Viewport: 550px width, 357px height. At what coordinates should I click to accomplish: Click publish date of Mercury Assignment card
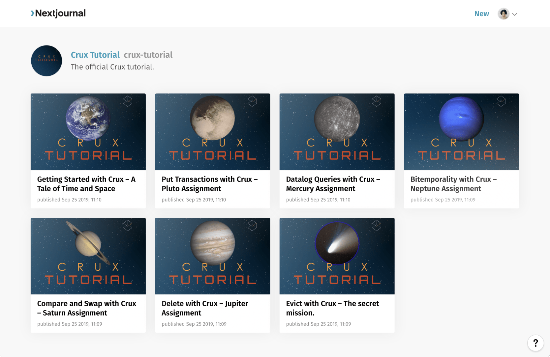pos(318,200)
